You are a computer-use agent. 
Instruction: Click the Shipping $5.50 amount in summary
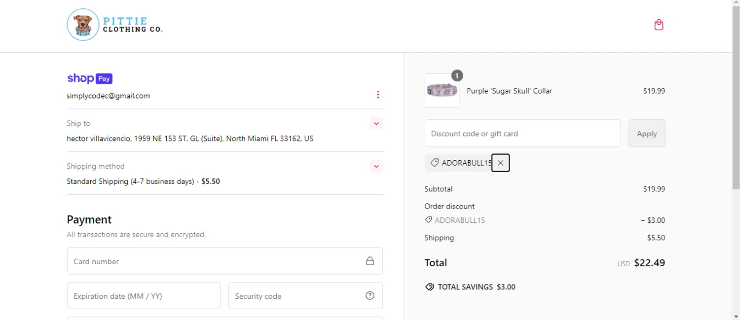tap(656, 238)
